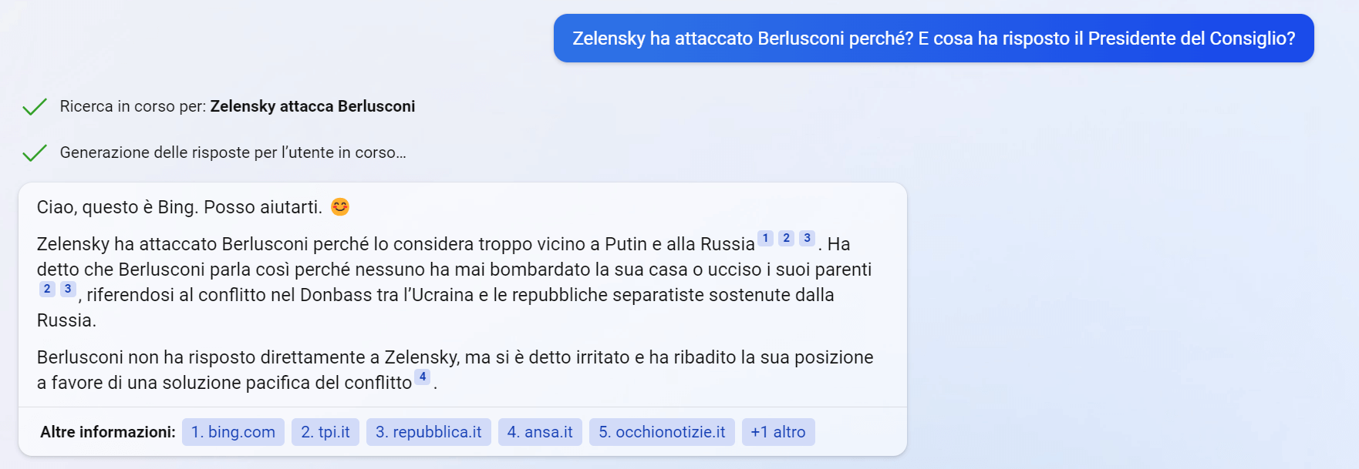This screenshot has width=1359, height=469.
Task: Open the "2. tpi.it" source link
Action: [x=325, y=432]
